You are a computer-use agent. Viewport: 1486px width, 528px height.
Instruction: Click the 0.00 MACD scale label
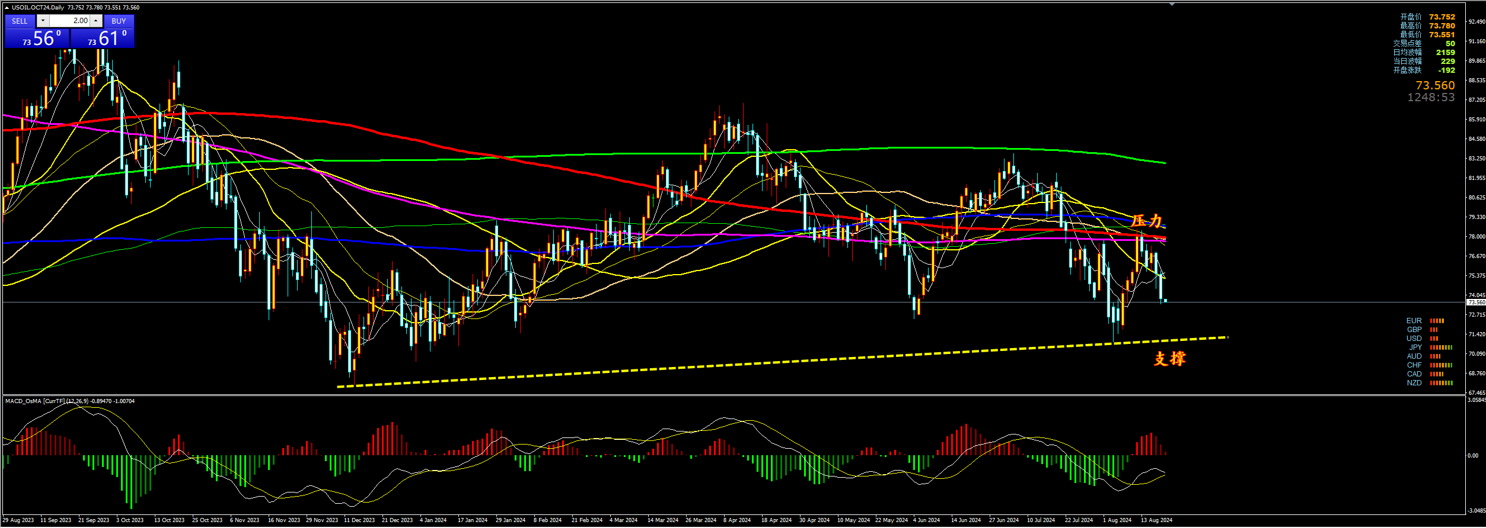click(1473, 456)
